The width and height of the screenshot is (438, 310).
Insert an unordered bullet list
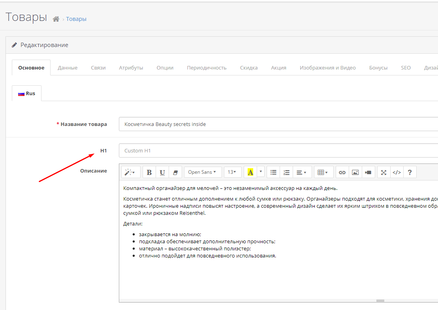273,172
